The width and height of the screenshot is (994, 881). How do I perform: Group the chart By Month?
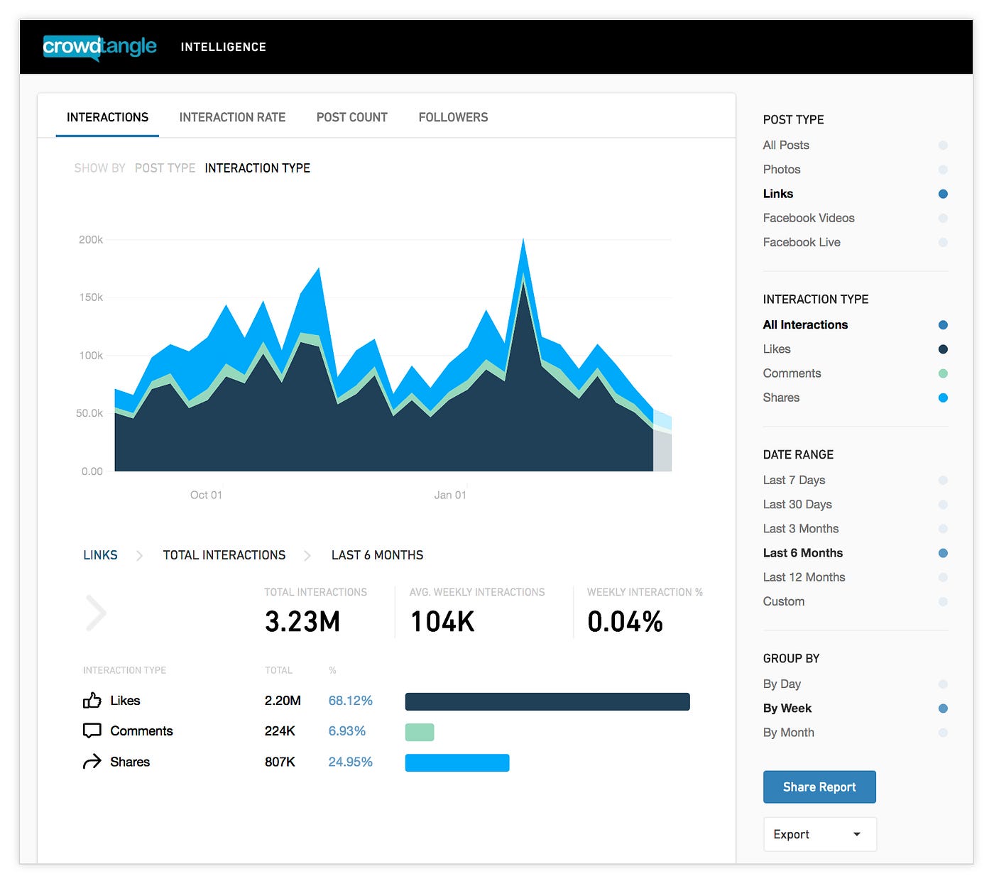pyautogui.click(x=789, y=733)
